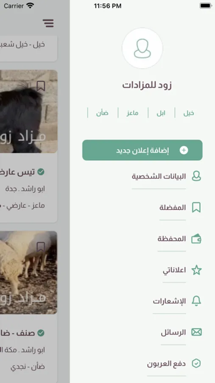Screen dimensions: 215x383
Task: Click the star icon beside اعلاناتي
Action: [196, 270]
